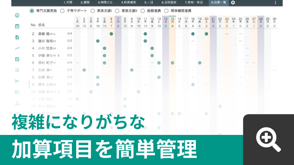This screenshot has width=294, height=165.
Task: Open the 8.加算一覧 tab
Action: coord(219,3)
